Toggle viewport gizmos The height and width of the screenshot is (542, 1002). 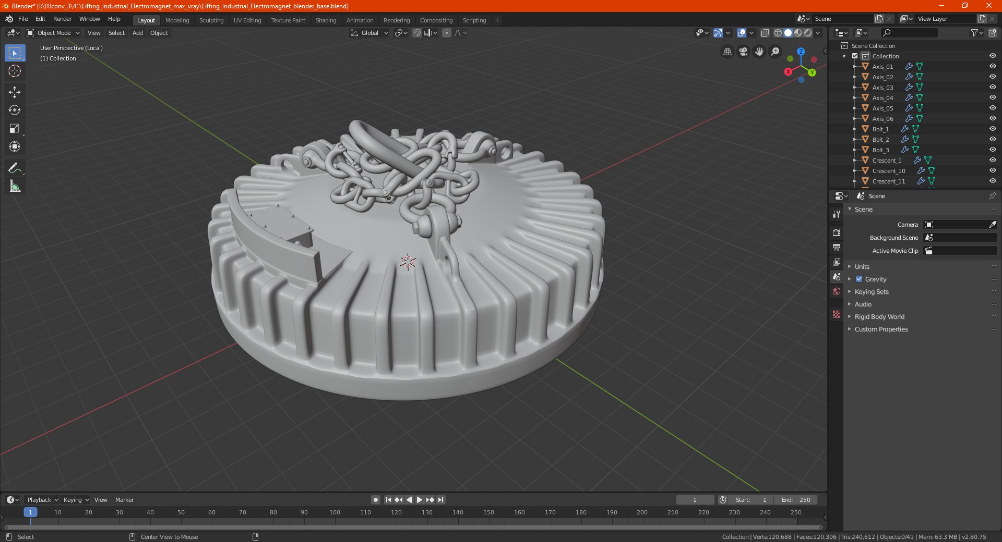click(718, 33)
